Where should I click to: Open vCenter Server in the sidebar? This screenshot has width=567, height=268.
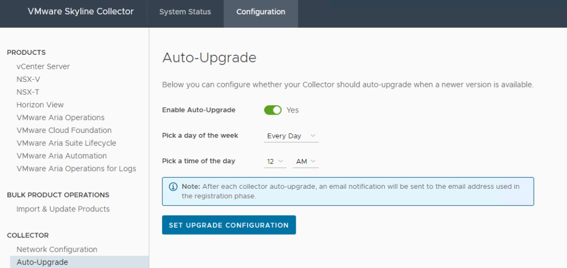pos(43,66)
